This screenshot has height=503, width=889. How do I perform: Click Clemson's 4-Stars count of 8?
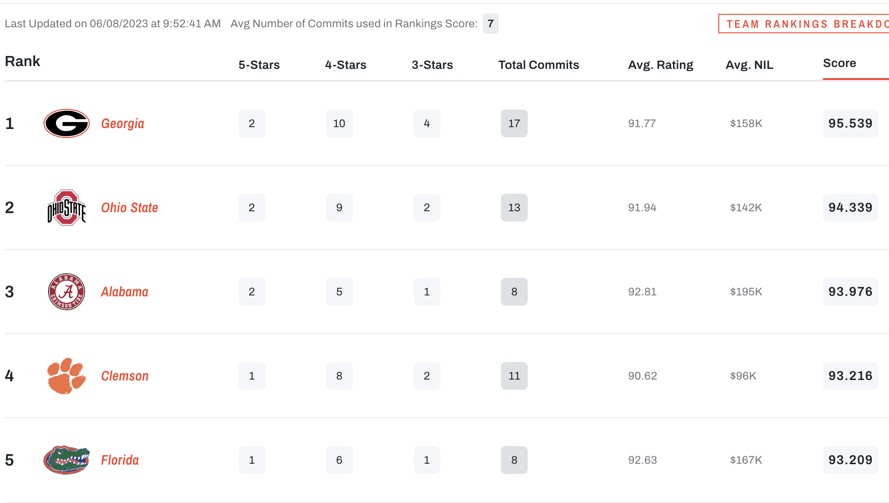pos(340,376)
